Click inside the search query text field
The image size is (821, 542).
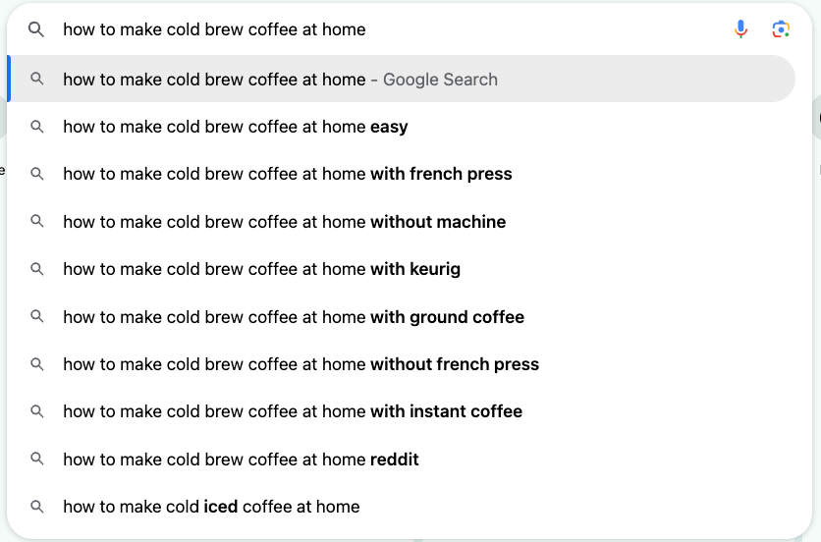tap(388, 29)
